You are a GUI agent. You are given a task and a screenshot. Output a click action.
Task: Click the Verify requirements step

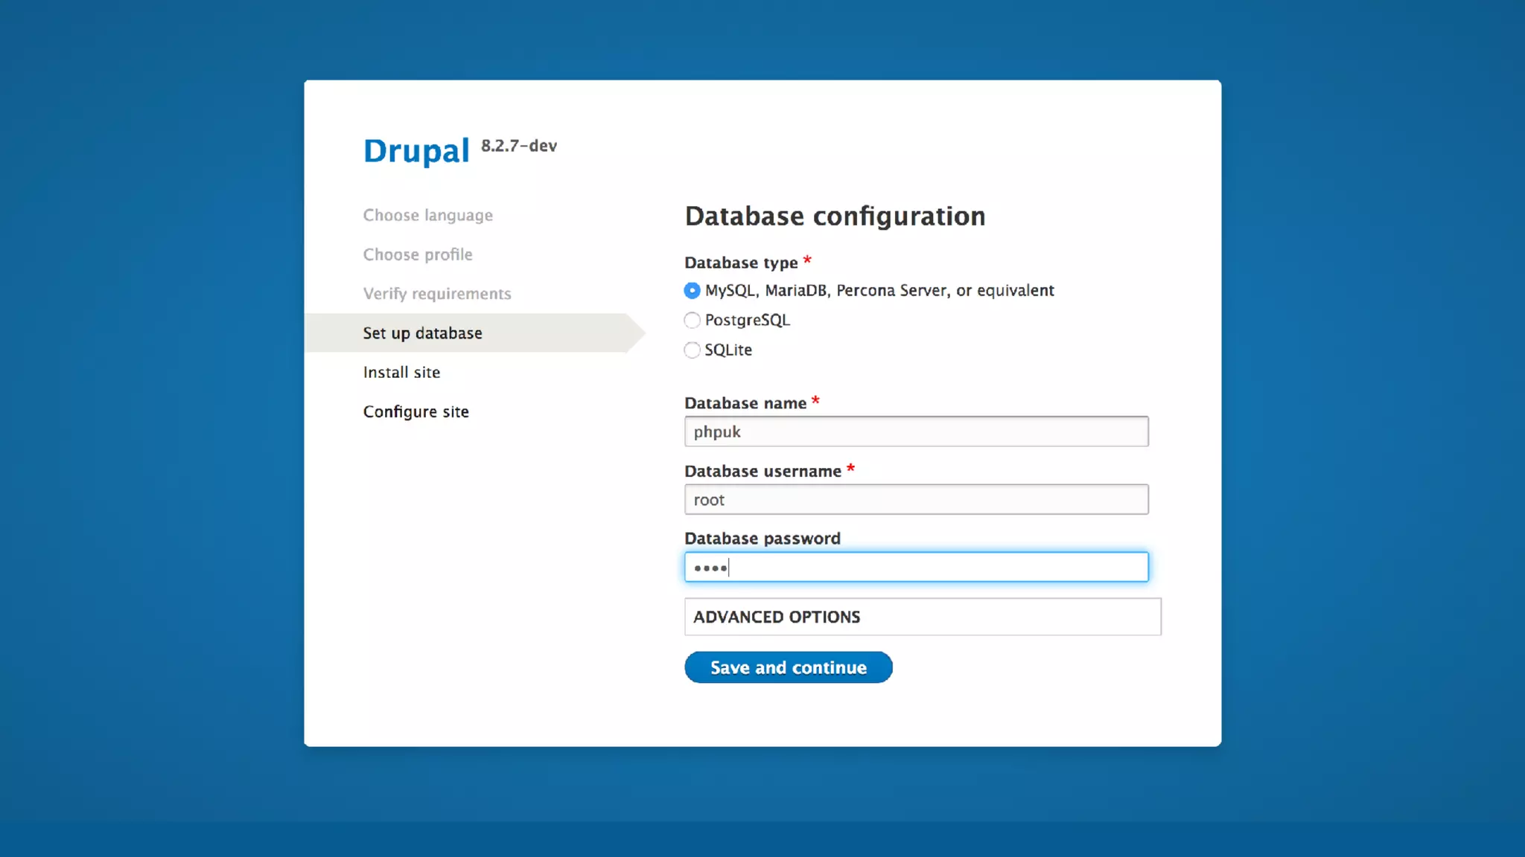[x=437, y=294]
